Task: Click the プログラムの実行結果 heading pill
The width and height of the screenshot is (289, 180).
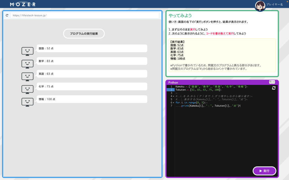Action: [x=84, y=34]
